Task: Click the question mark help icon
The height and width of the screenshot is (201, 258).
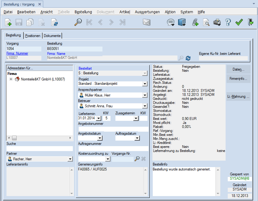Action: pyautogui.click(x=228, y=22)
